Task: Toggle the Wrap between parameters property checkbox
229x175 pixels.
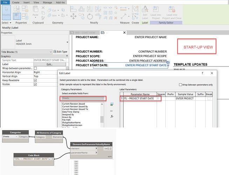Action: click(x=35, y=68)
